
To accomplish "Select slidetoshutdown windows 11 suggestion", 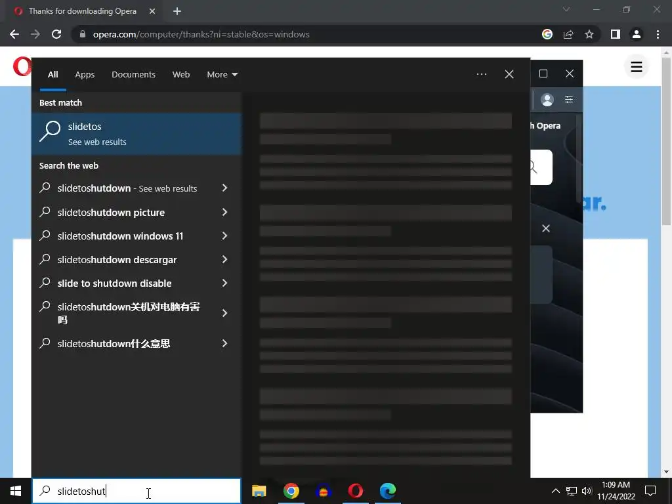I will coord(120,236).
